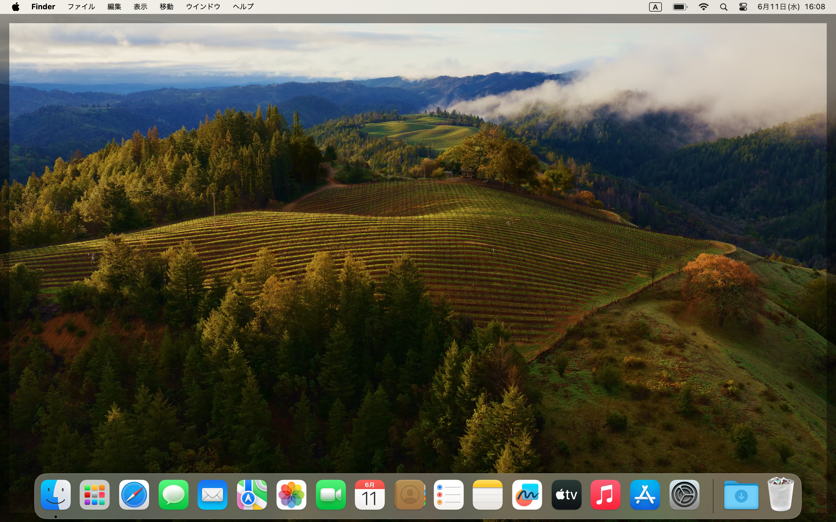Open the Trash in Dock
This screenshot has height=522, width=836.
pyautogui.click(x=780, y=494)
